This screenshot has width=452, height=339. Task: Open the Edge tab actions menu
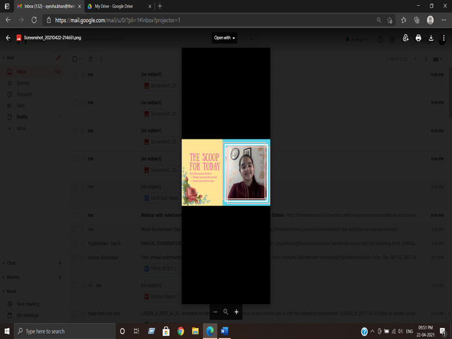pyautogui.click(x=7, y=6)
